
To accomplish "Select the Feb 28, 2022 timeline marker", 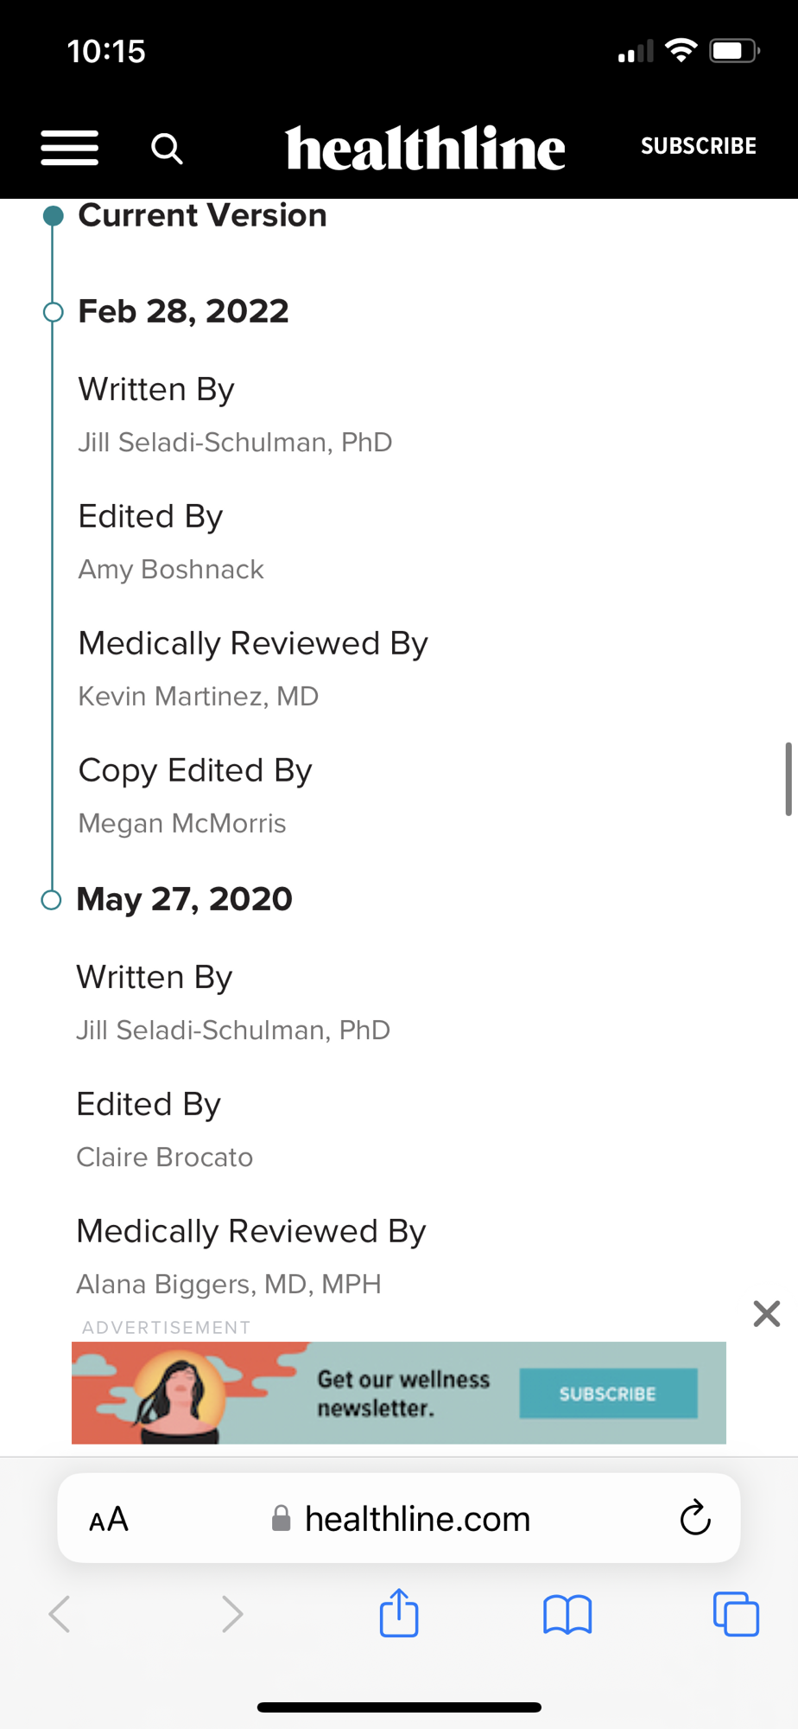I will (54, 312).
